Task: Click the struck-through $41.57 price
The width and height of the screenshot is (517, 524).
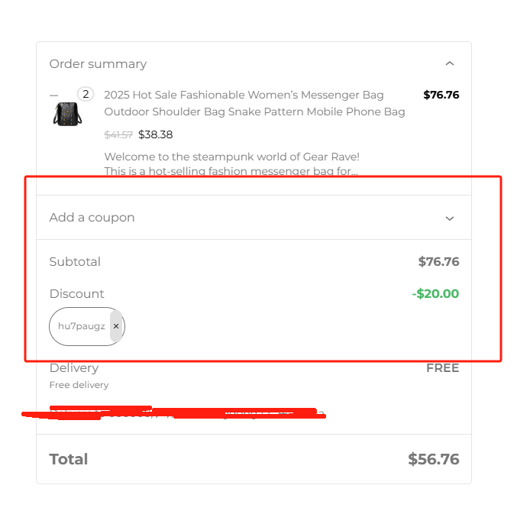Action: tap(118, 134)
